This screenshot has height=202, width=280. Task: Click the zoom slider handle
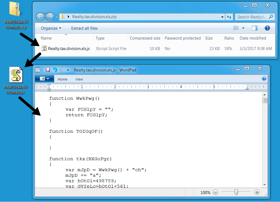[236, 192]
